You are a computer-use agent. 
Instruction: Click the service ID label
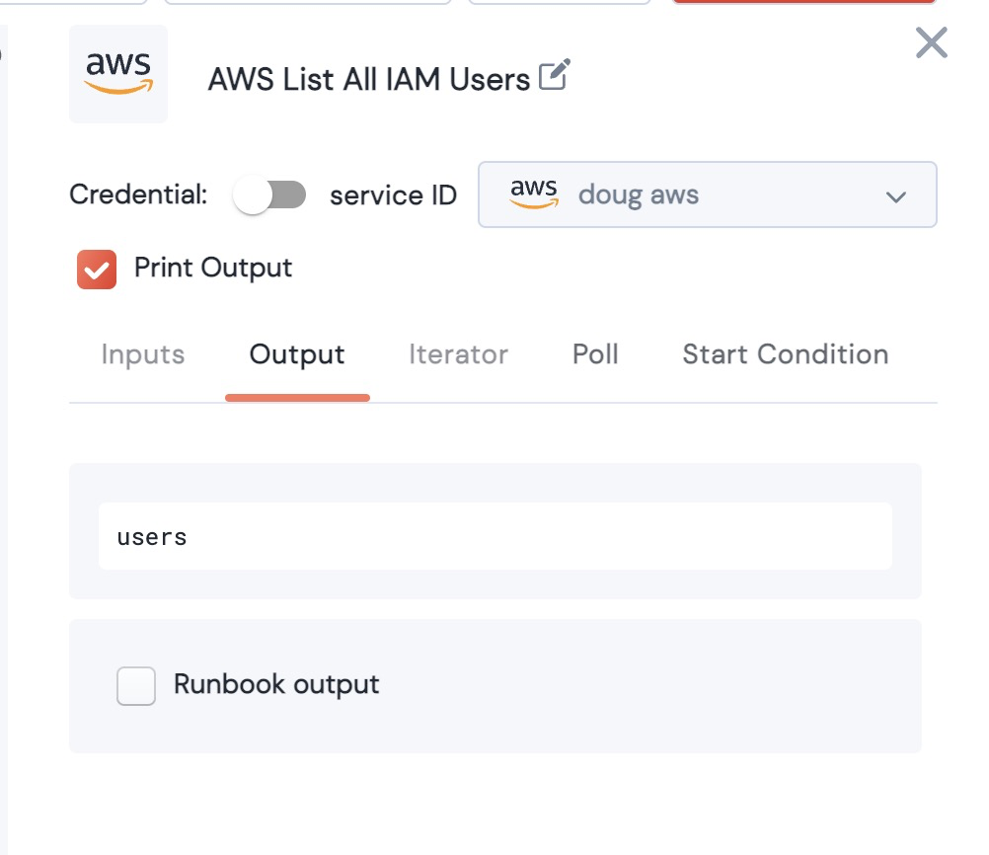393,195
